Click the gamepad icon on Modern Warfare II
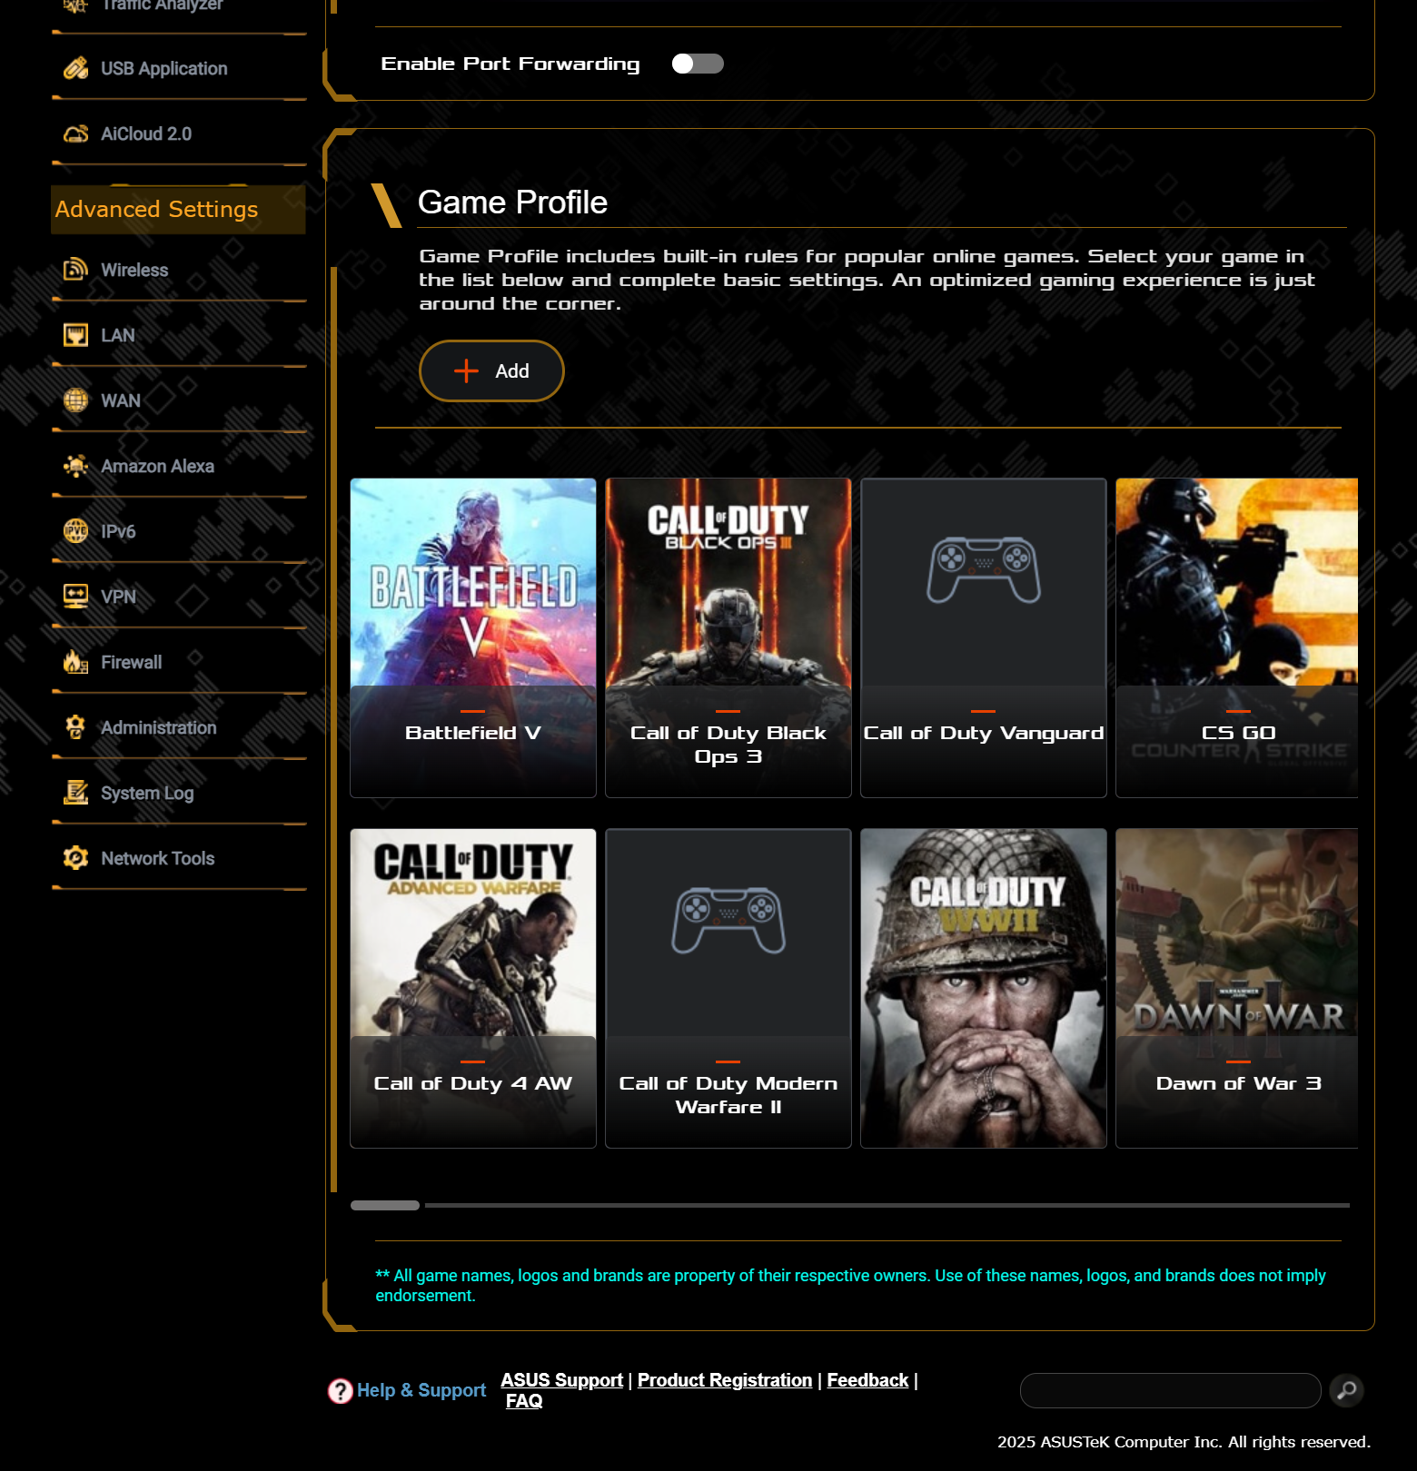The image size is (1417, 1471). (728, 921)
